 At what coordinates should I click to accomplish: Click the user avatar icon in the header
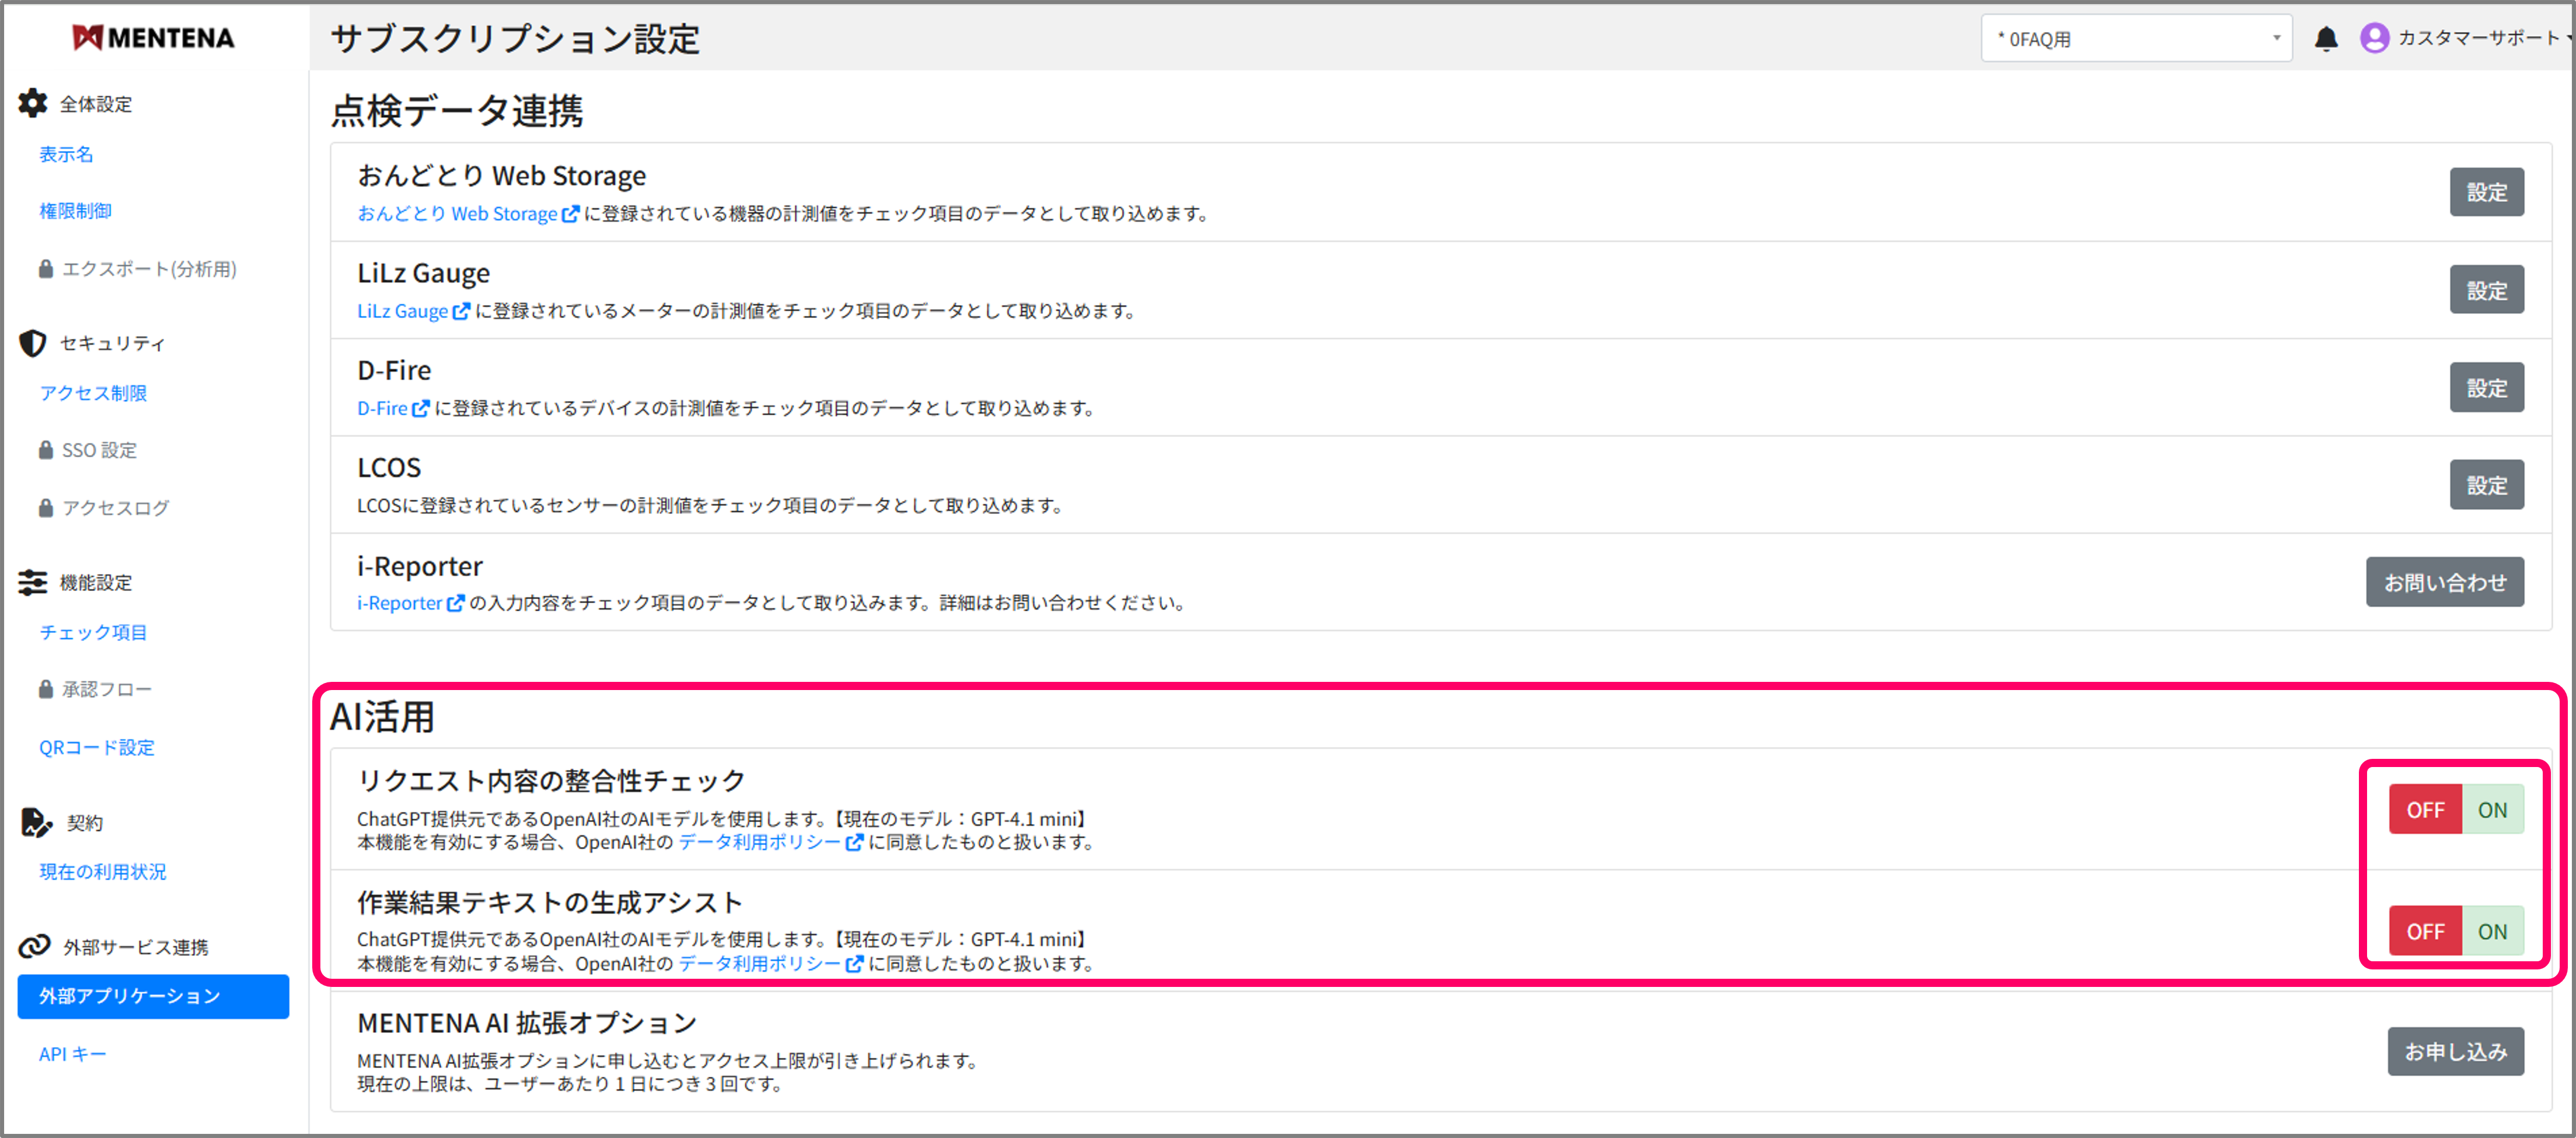2375,38
